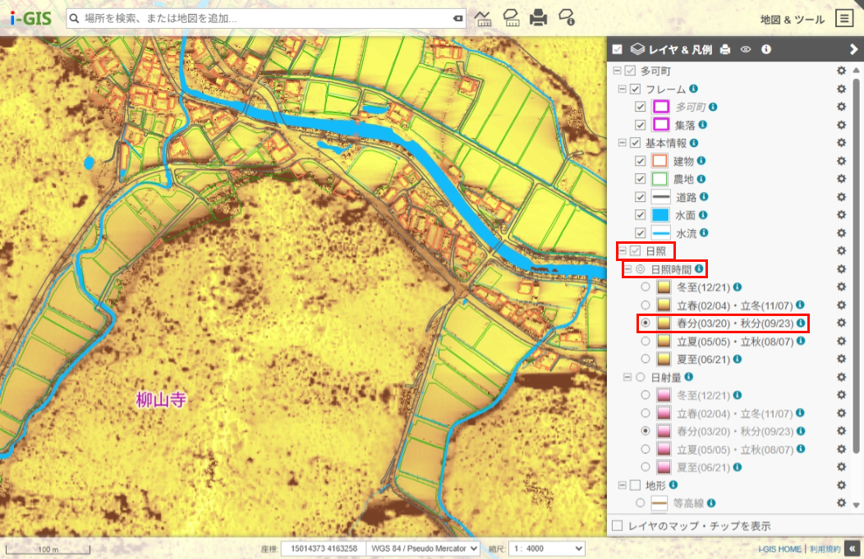Click the 水面 blue color swatch
Image resolution: width=864 pixels, height=559 pixels.
click(660, 215)
